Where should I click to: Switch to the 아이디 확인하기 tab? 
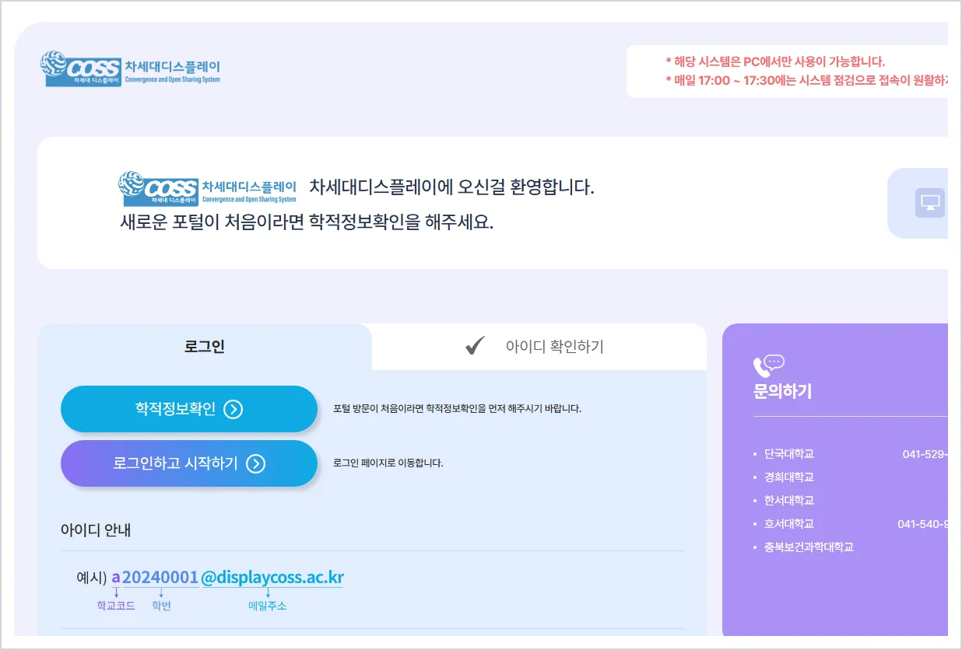tap(539, 347)
